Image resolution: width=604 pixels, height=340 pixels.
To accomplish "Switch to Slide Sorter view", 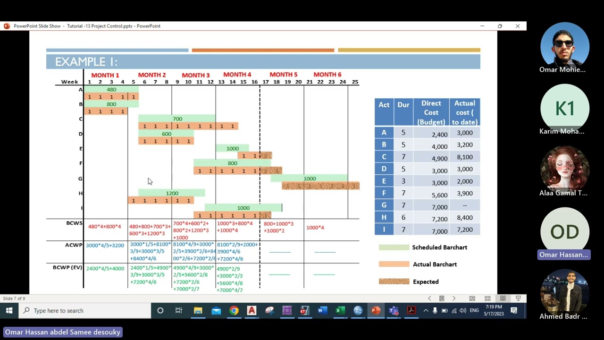I will click(x=487, y=298).
